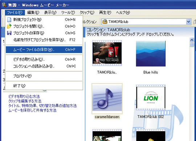Viewport: 196px width, 141px height.
Task: Open プロパティ(P) from File menu
Action: click(x=44, y=76)
